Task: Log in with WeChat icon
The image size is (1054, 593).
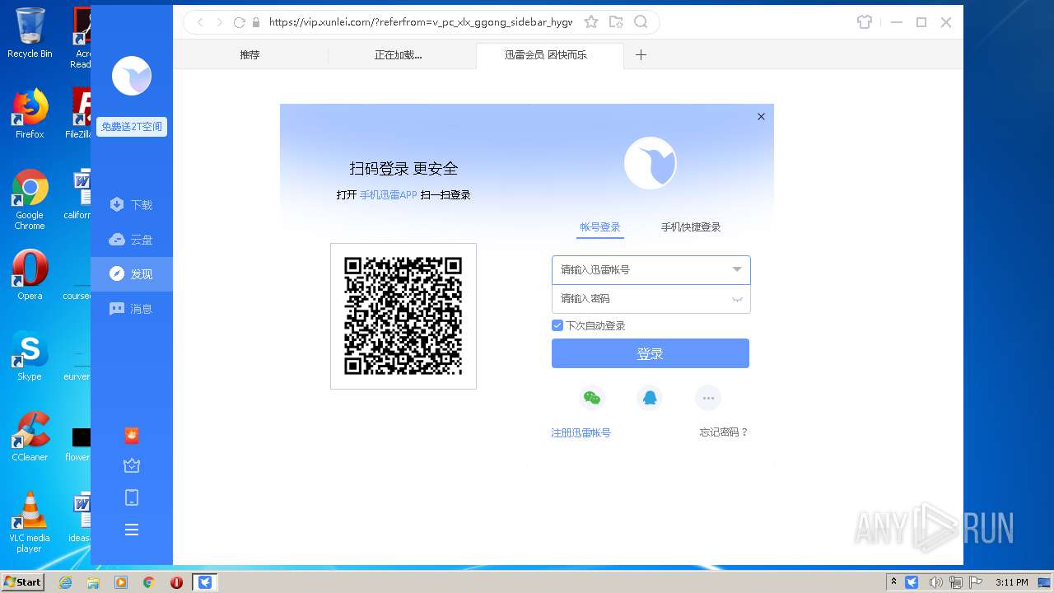Action: pos(592,399)
